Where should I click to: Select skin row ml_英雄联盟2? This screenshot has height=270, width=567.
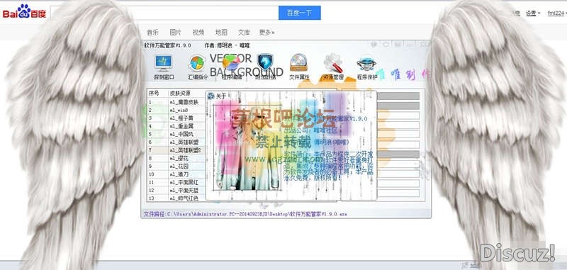click(x=176, y=150)
